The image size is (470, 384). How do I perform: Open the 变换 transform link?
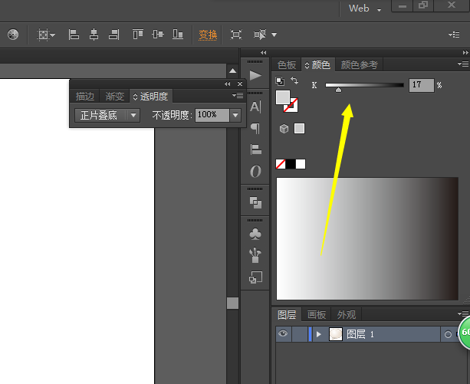tap(208, 35)
